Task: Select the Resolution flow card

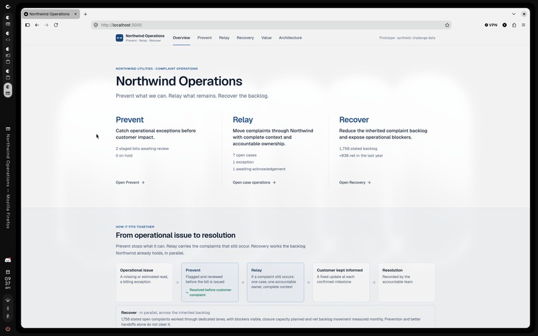Action: (x=407, y=282)
